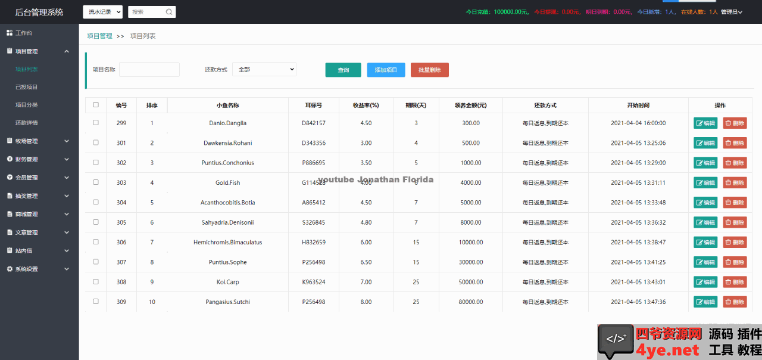Click the 系统设置 gear icon
762x360 pixels.
10,269
